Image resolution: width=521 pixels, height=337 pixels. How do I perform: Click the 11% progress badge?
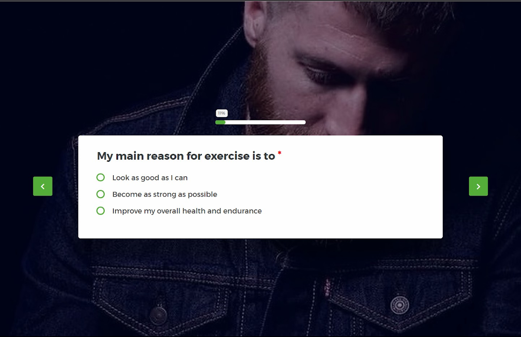(x=221, y=113)
